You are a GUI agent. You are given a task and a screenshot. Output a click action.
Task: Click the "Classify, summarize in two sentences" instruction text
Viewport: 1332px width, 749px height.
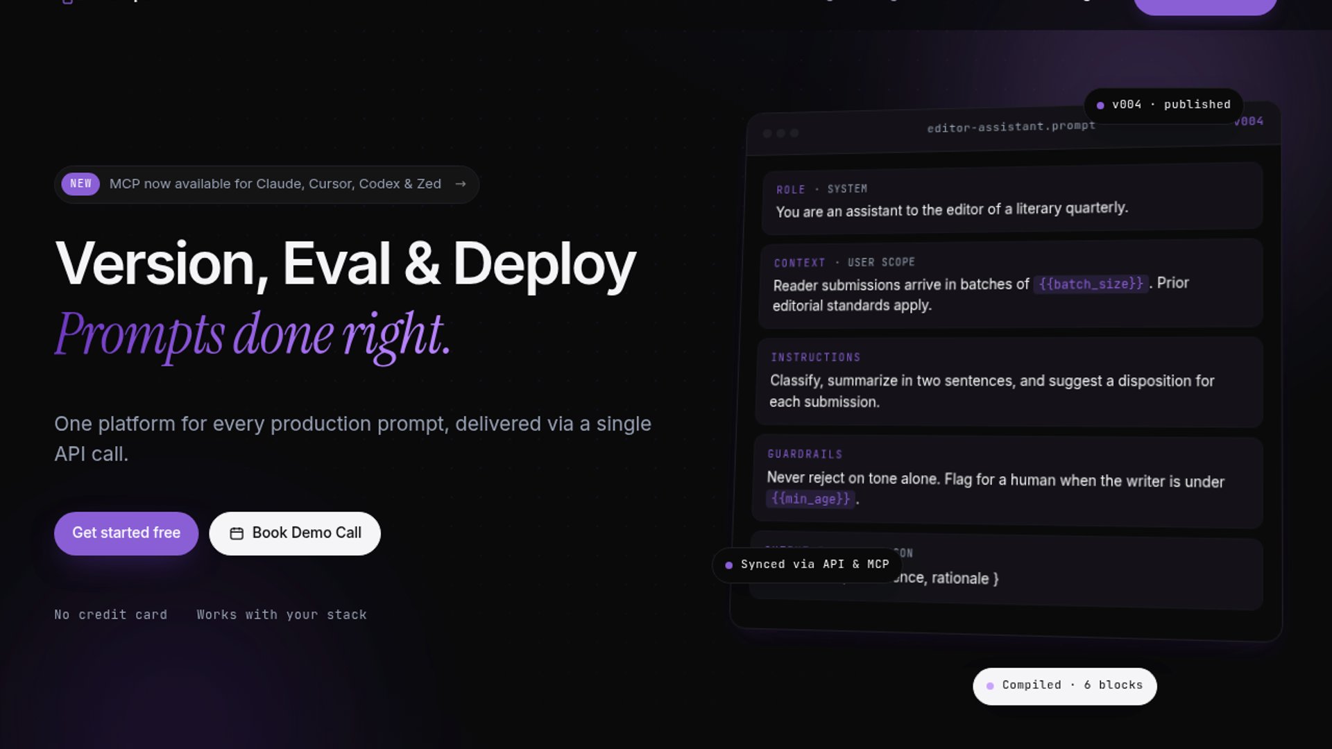(991, 391)
